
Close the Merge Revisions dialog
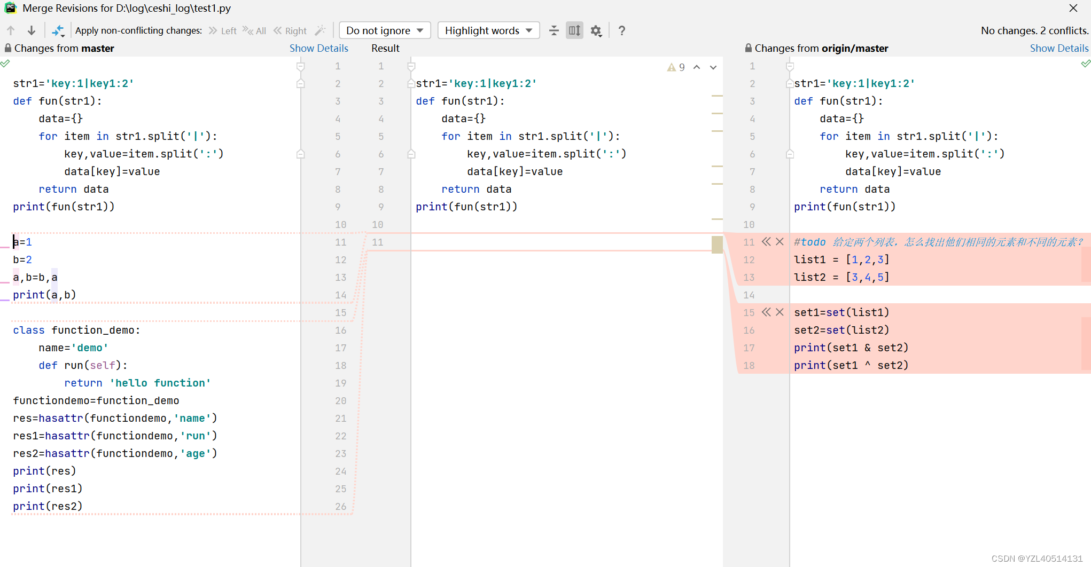coord(1073,8)
